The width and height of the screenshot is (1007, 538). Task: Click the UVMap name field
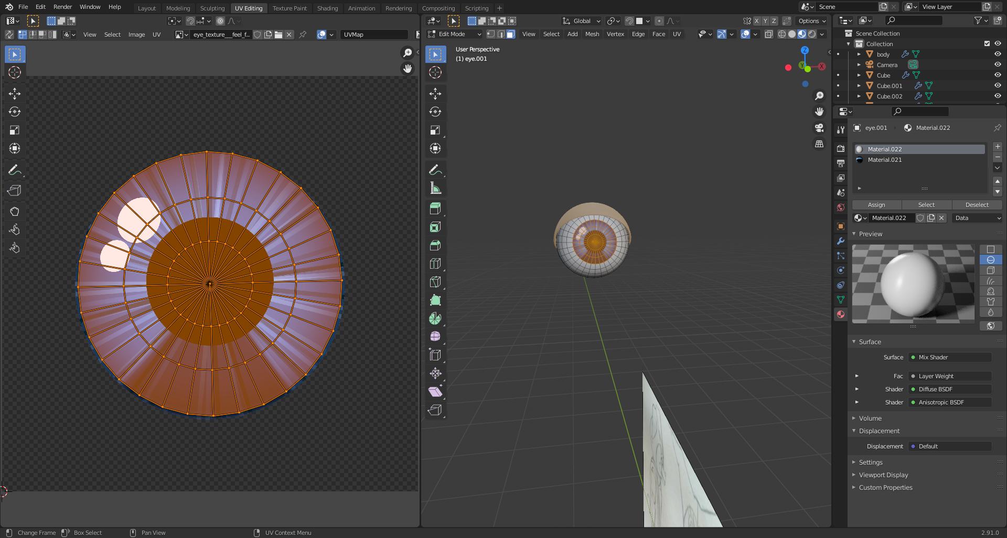(374, 35)
